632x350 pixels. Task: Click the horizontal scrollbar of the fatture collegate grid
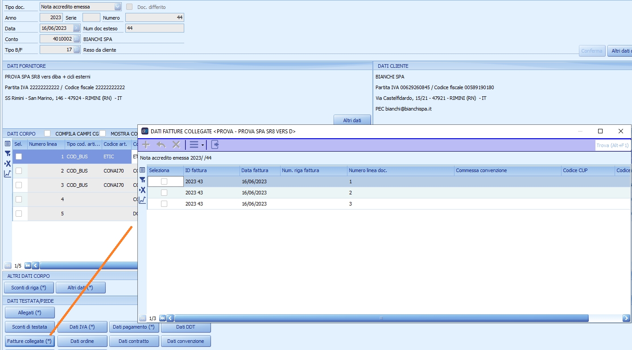381,318
